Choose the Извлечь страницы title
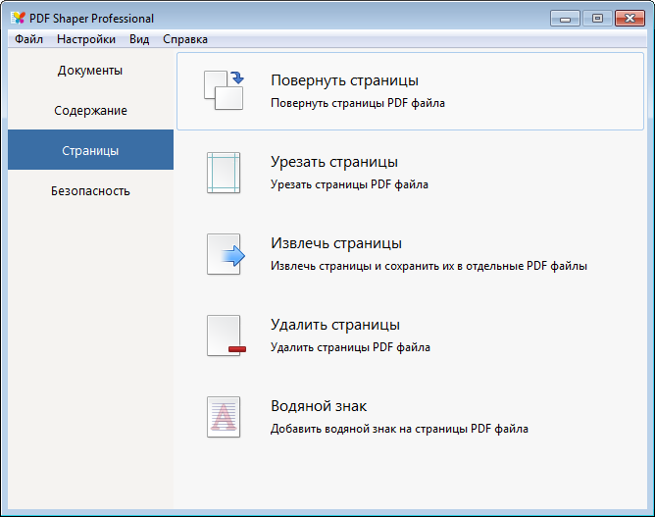The width and height of the screenshot is (655, 517). click(336, 243)
